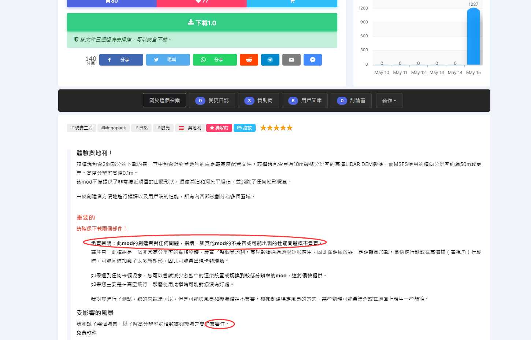The image size is (531, 340).
Task: Click the 體驗奧地利！ heading
Action: tap(94, 153)
